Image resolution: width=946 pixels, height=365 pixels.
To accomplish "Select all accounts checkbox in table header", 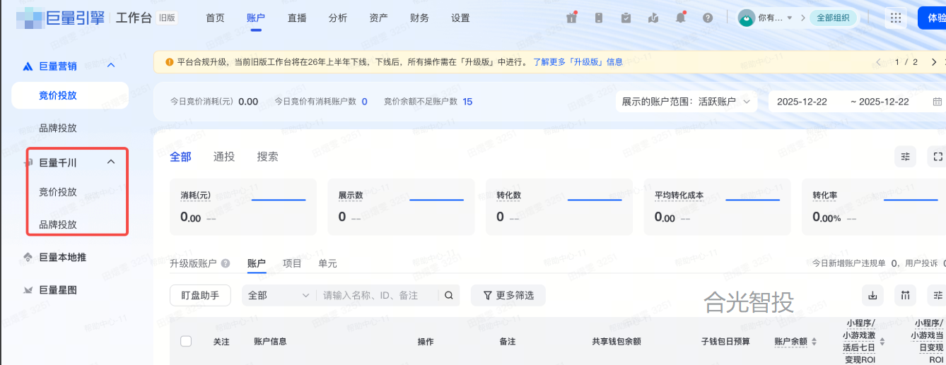I will coord(186,341).
